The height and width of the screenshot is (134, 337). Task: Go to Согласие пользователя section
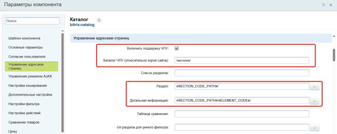click(x=27, y=57)
